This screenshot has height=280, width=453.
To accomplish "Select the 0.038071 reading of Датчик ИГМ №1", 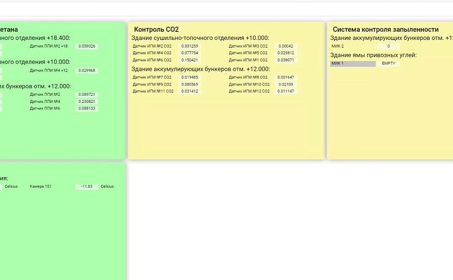I will point(286,60).
